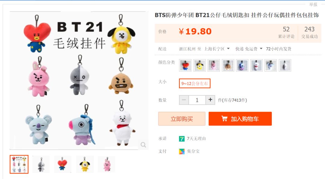This screenshot has height=179, width=325.
Task: Choose the pink Cooky color option
Action: [x=214, y=65]
